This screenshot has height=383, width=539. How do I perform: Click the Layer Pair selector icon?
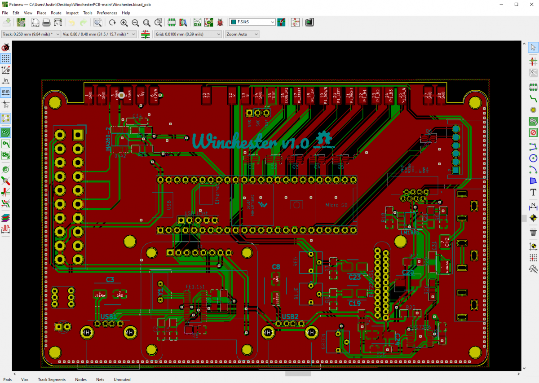[x=281, y=22]
